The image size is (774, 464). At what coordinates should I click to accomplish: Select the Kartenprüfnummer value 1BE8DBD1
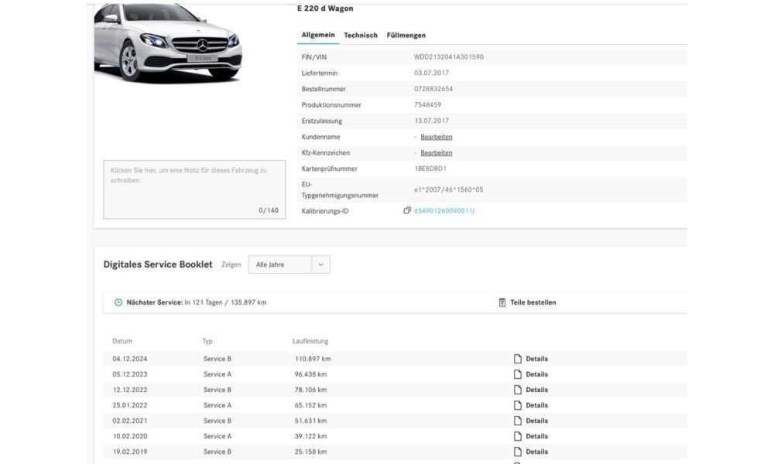430,168
